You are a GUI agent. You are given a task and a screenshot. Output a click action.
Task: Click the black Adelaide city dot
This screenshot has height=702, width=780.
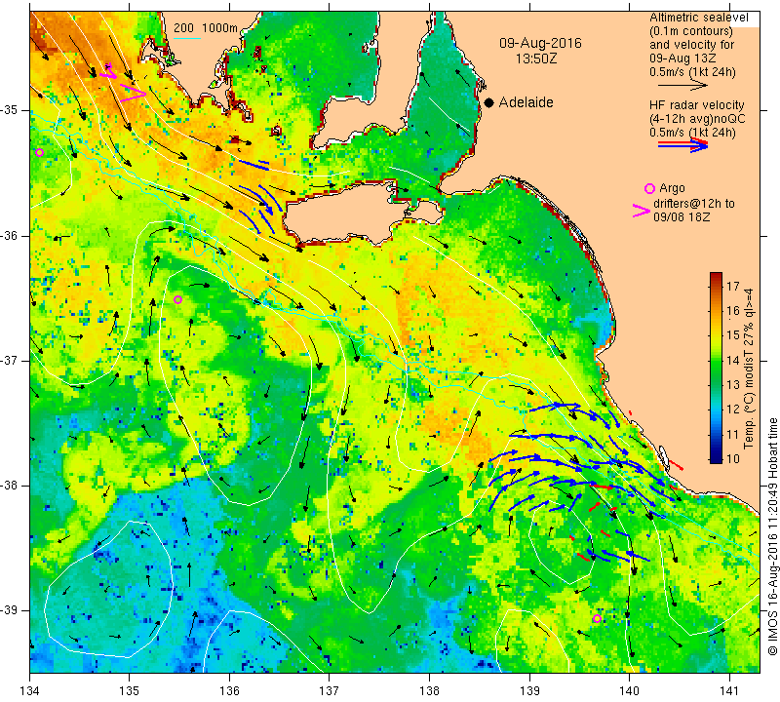(489, 102)
